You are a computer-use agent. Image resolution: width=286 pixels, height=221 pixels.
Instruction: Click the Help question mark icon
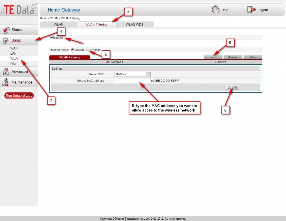(215, 10)
